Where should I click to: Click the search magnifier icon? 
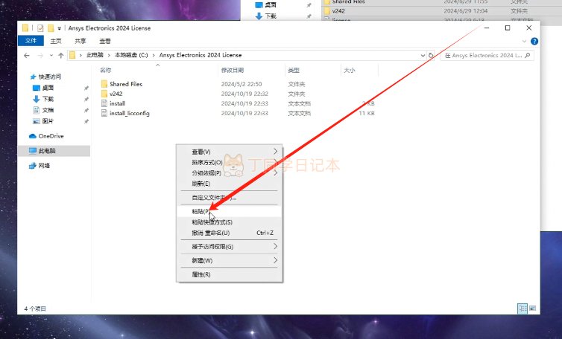[x=528, y=56]
